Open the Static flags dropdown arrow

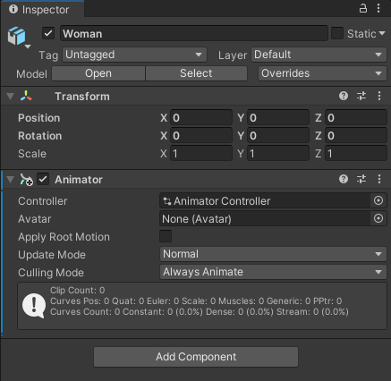coord(382,33)
